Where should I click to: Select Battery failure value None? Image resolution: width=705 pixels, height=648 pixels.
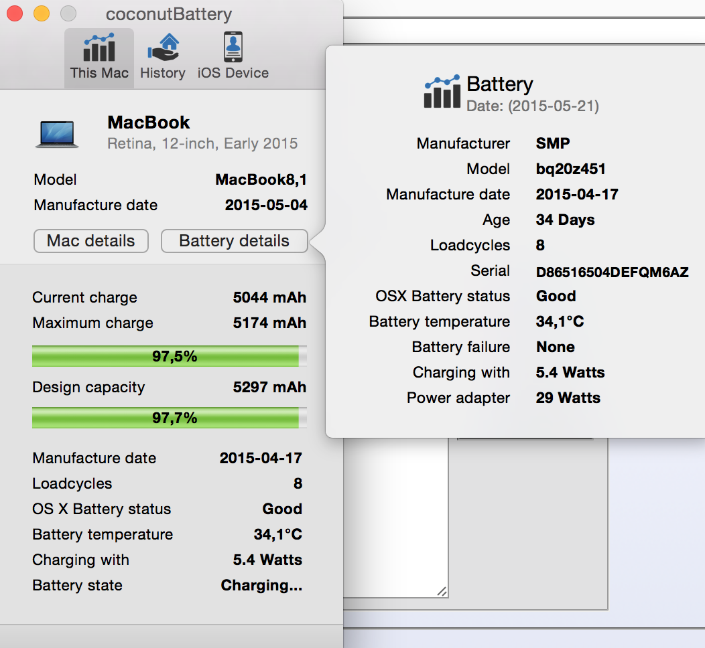(x=556, y=347)
